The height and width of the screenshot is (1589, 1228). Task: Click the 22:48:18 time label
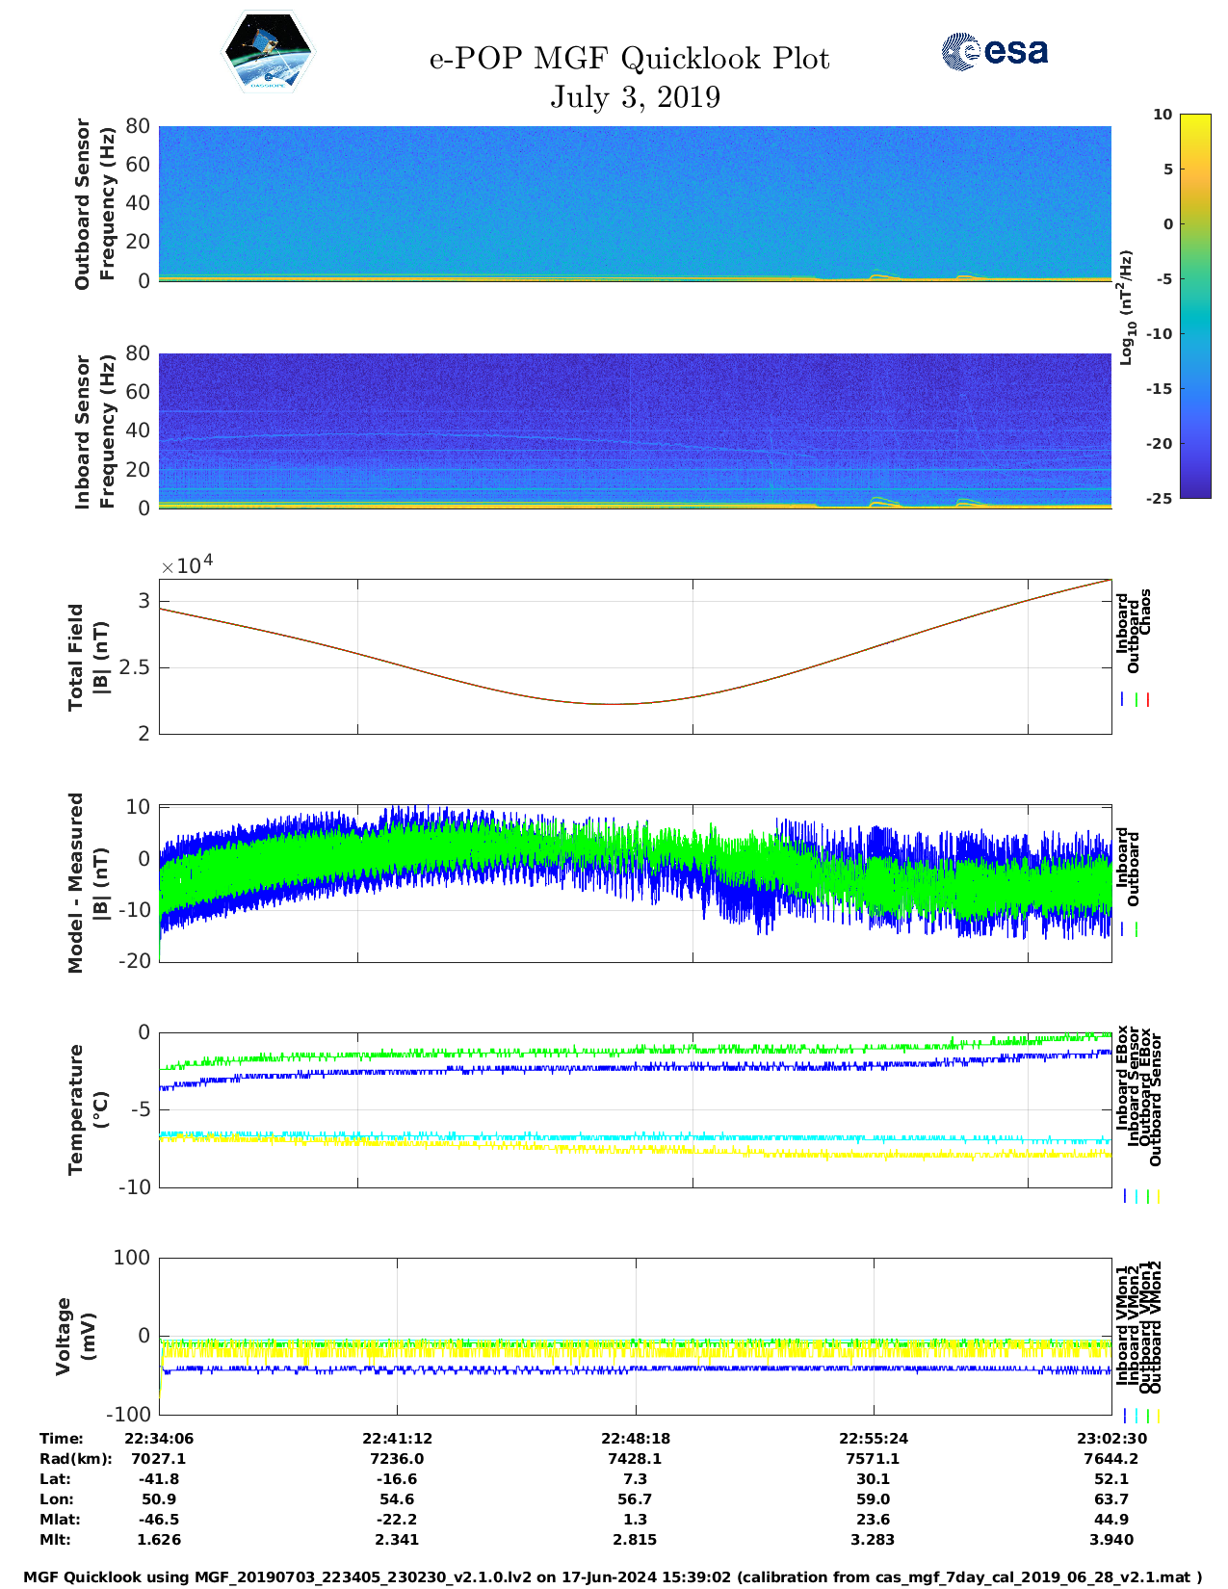point(635,1438)
